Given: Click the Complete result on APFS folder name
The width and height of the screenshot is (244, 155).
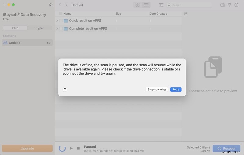Looking at the screenshot, I should click(88, 29).
